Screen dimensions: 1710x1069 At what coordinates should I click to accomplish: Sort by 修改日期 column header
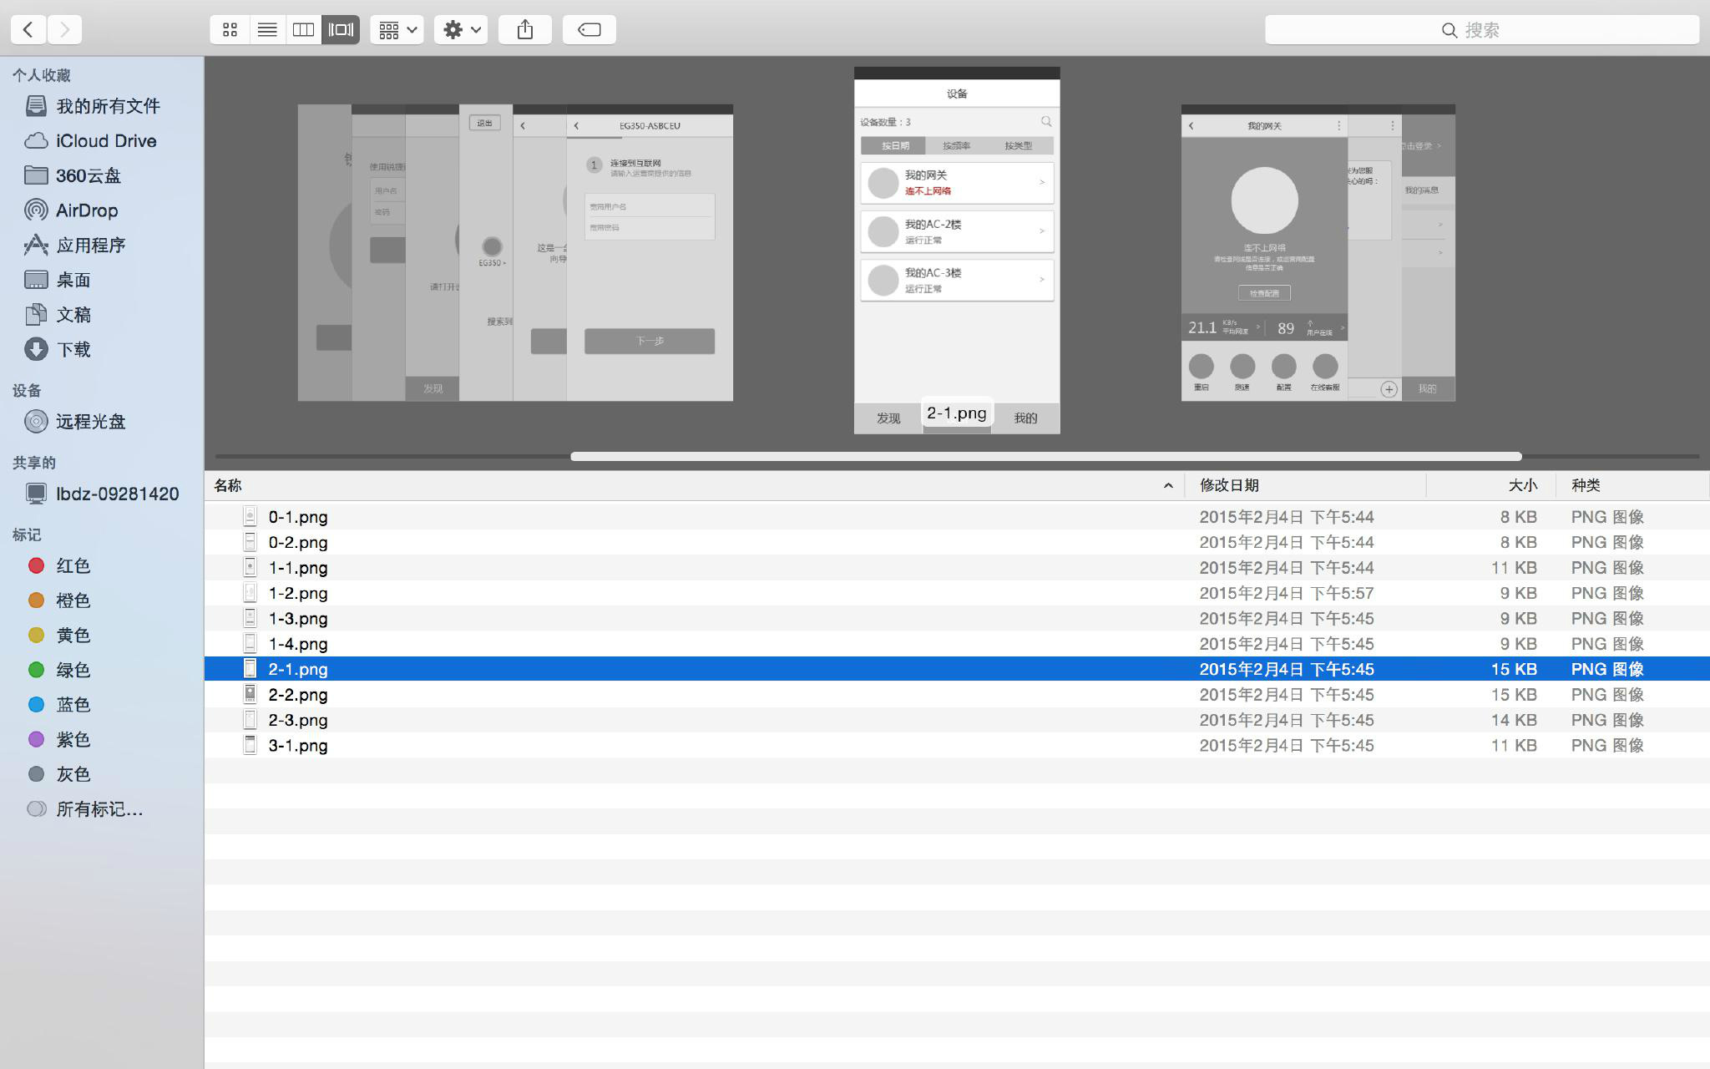coord(1306,485)
